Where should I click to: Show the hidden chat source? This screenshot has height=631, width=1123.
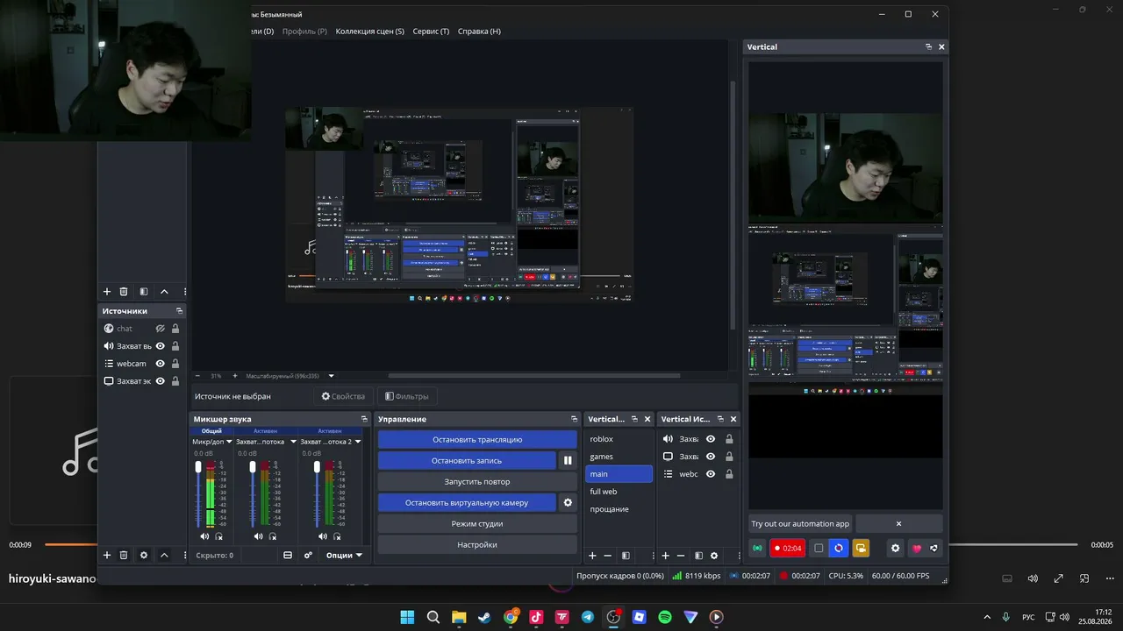coord(161,329)
